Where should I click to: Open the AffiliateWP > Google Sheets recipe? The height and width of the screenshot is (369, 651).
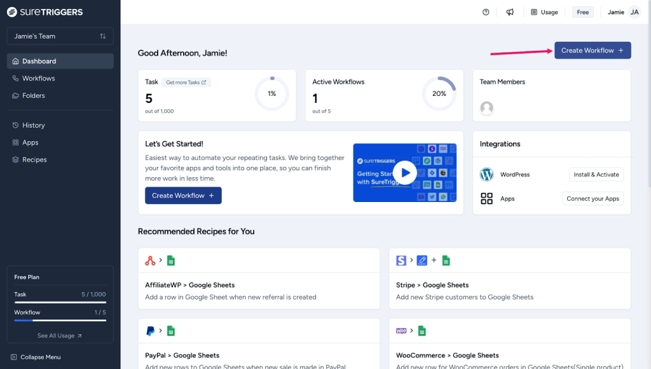pos(259,285)
